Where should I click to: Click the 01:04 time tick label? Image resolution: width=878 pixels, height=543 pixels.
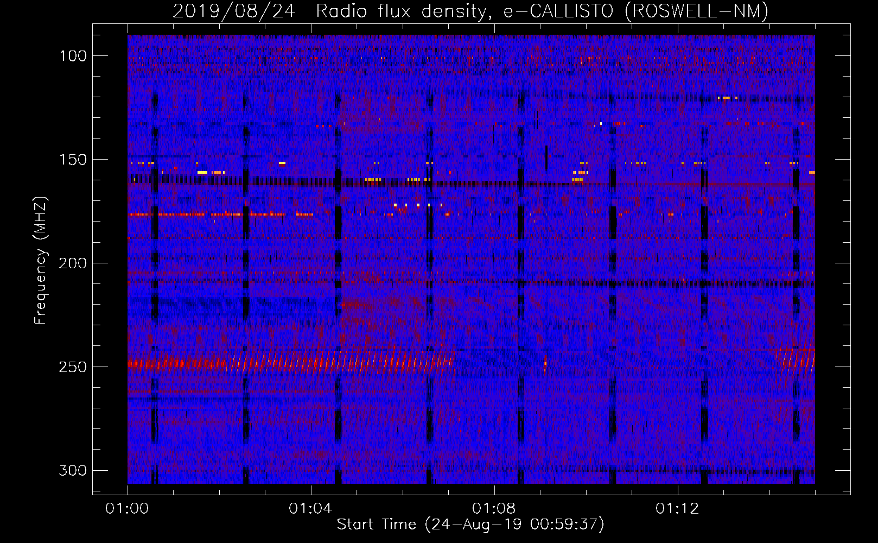(310, 509)
